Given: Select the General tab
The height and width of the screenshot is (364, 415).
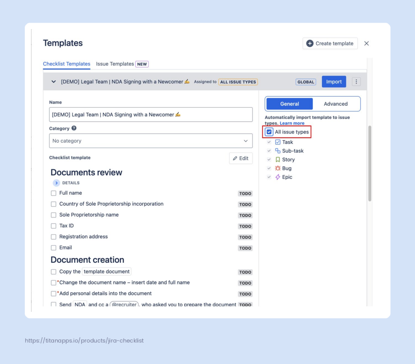Looking at the screenshot, I should (x=289, y=104).
